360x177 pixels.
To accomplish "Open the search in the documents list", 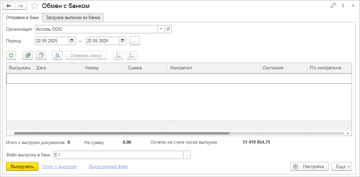I will 57,55.
